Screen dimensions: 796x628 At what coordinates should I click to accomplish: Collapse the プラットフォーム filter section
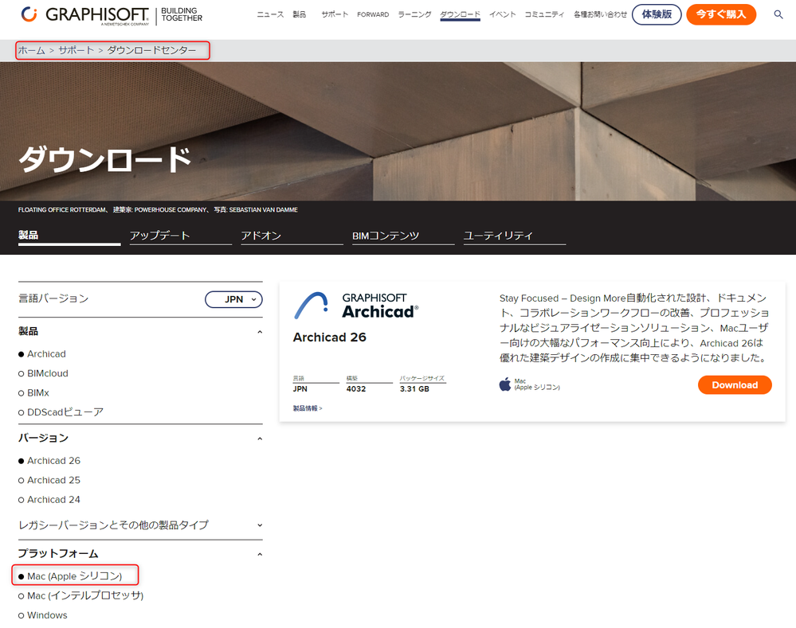[260, 554]
